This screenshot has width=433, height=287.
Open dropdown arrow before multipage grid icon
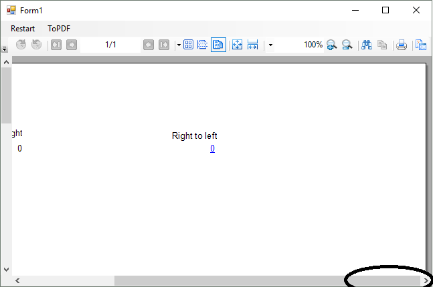click(179, 45)
